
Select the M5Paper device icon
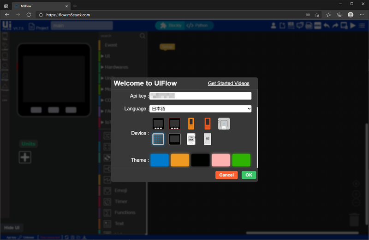pyautogui.click(x=207, y=139)
